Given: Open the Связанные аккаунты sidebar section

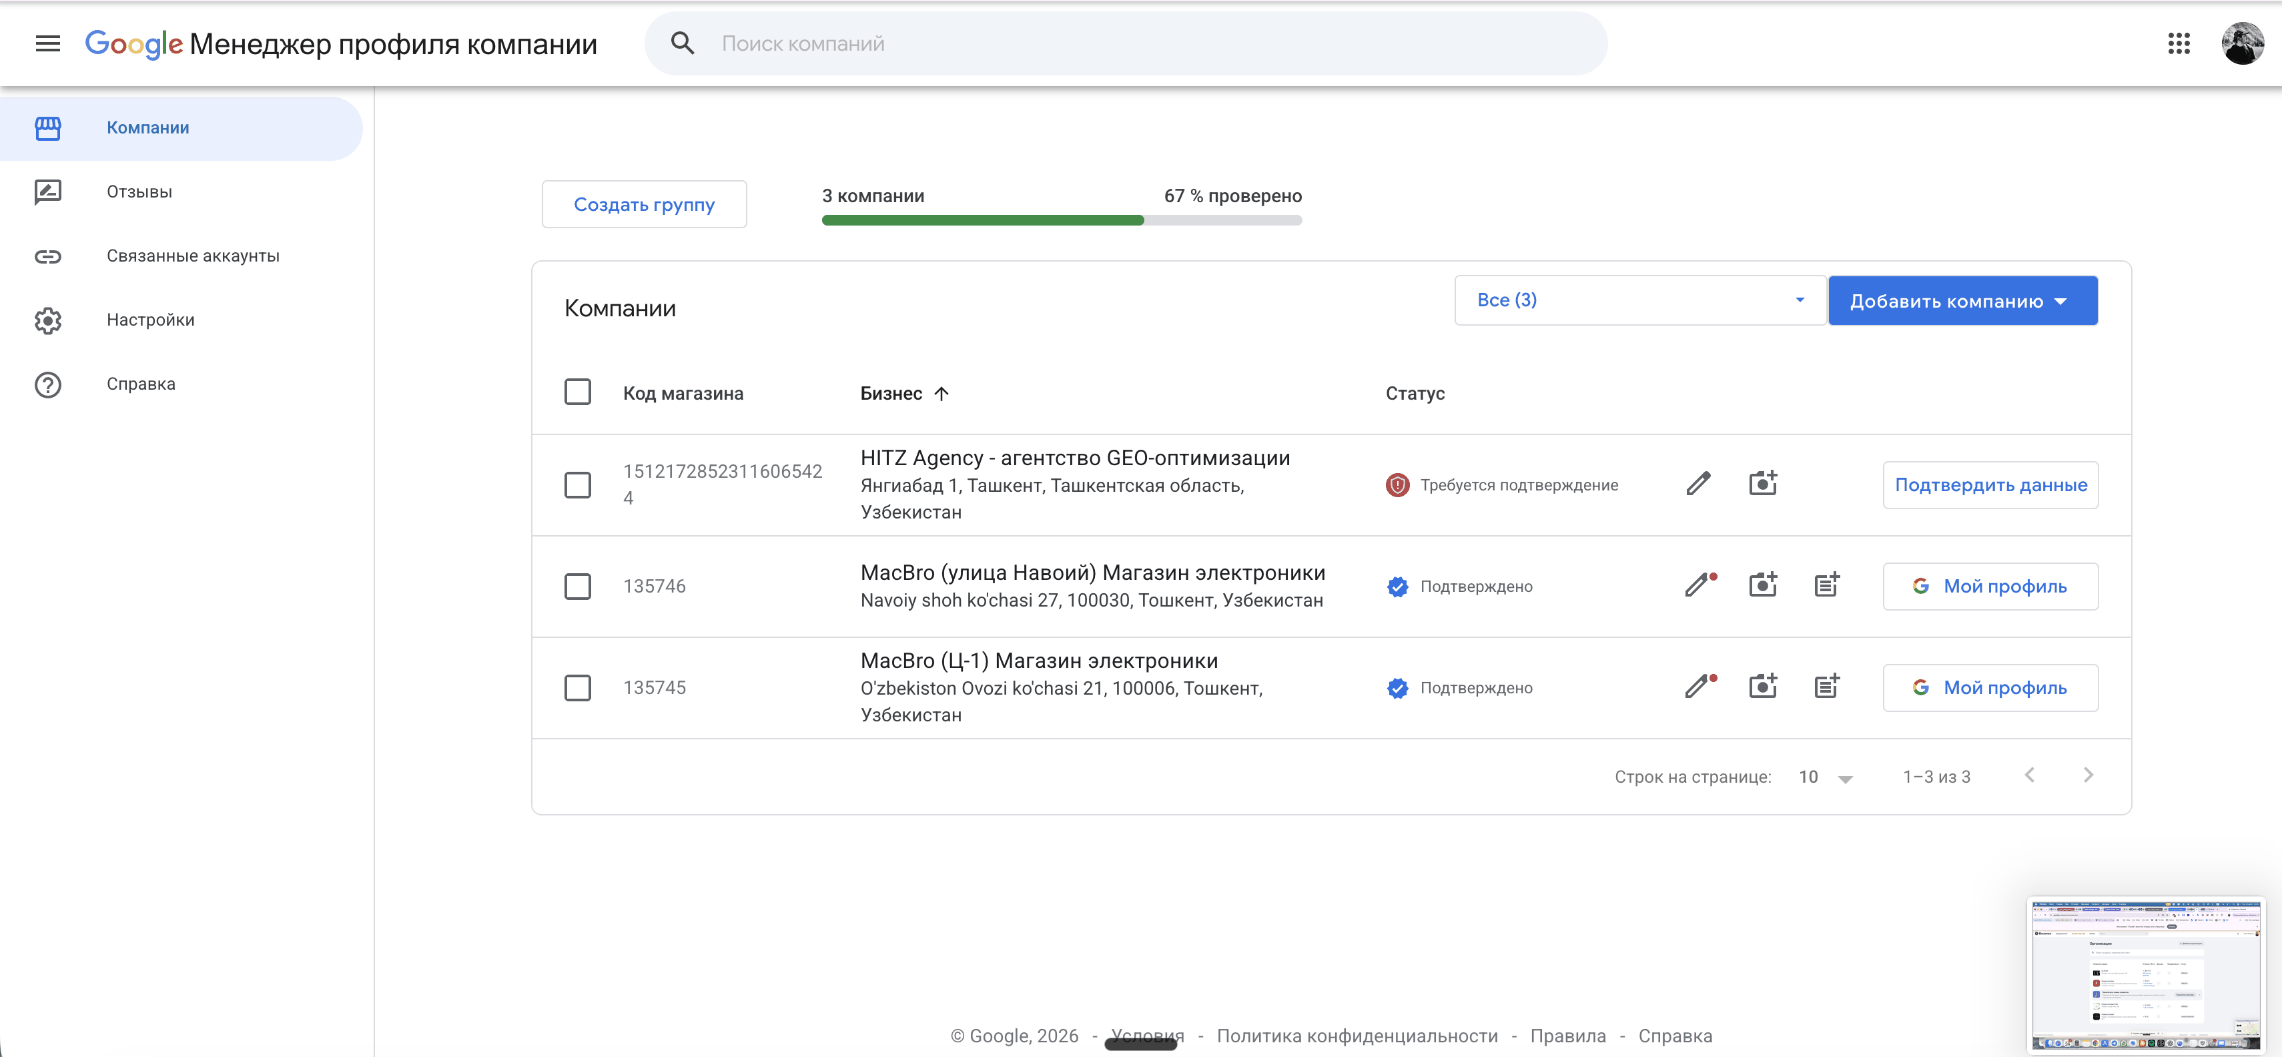Looking at the screenshot, I should click(181, 256).
